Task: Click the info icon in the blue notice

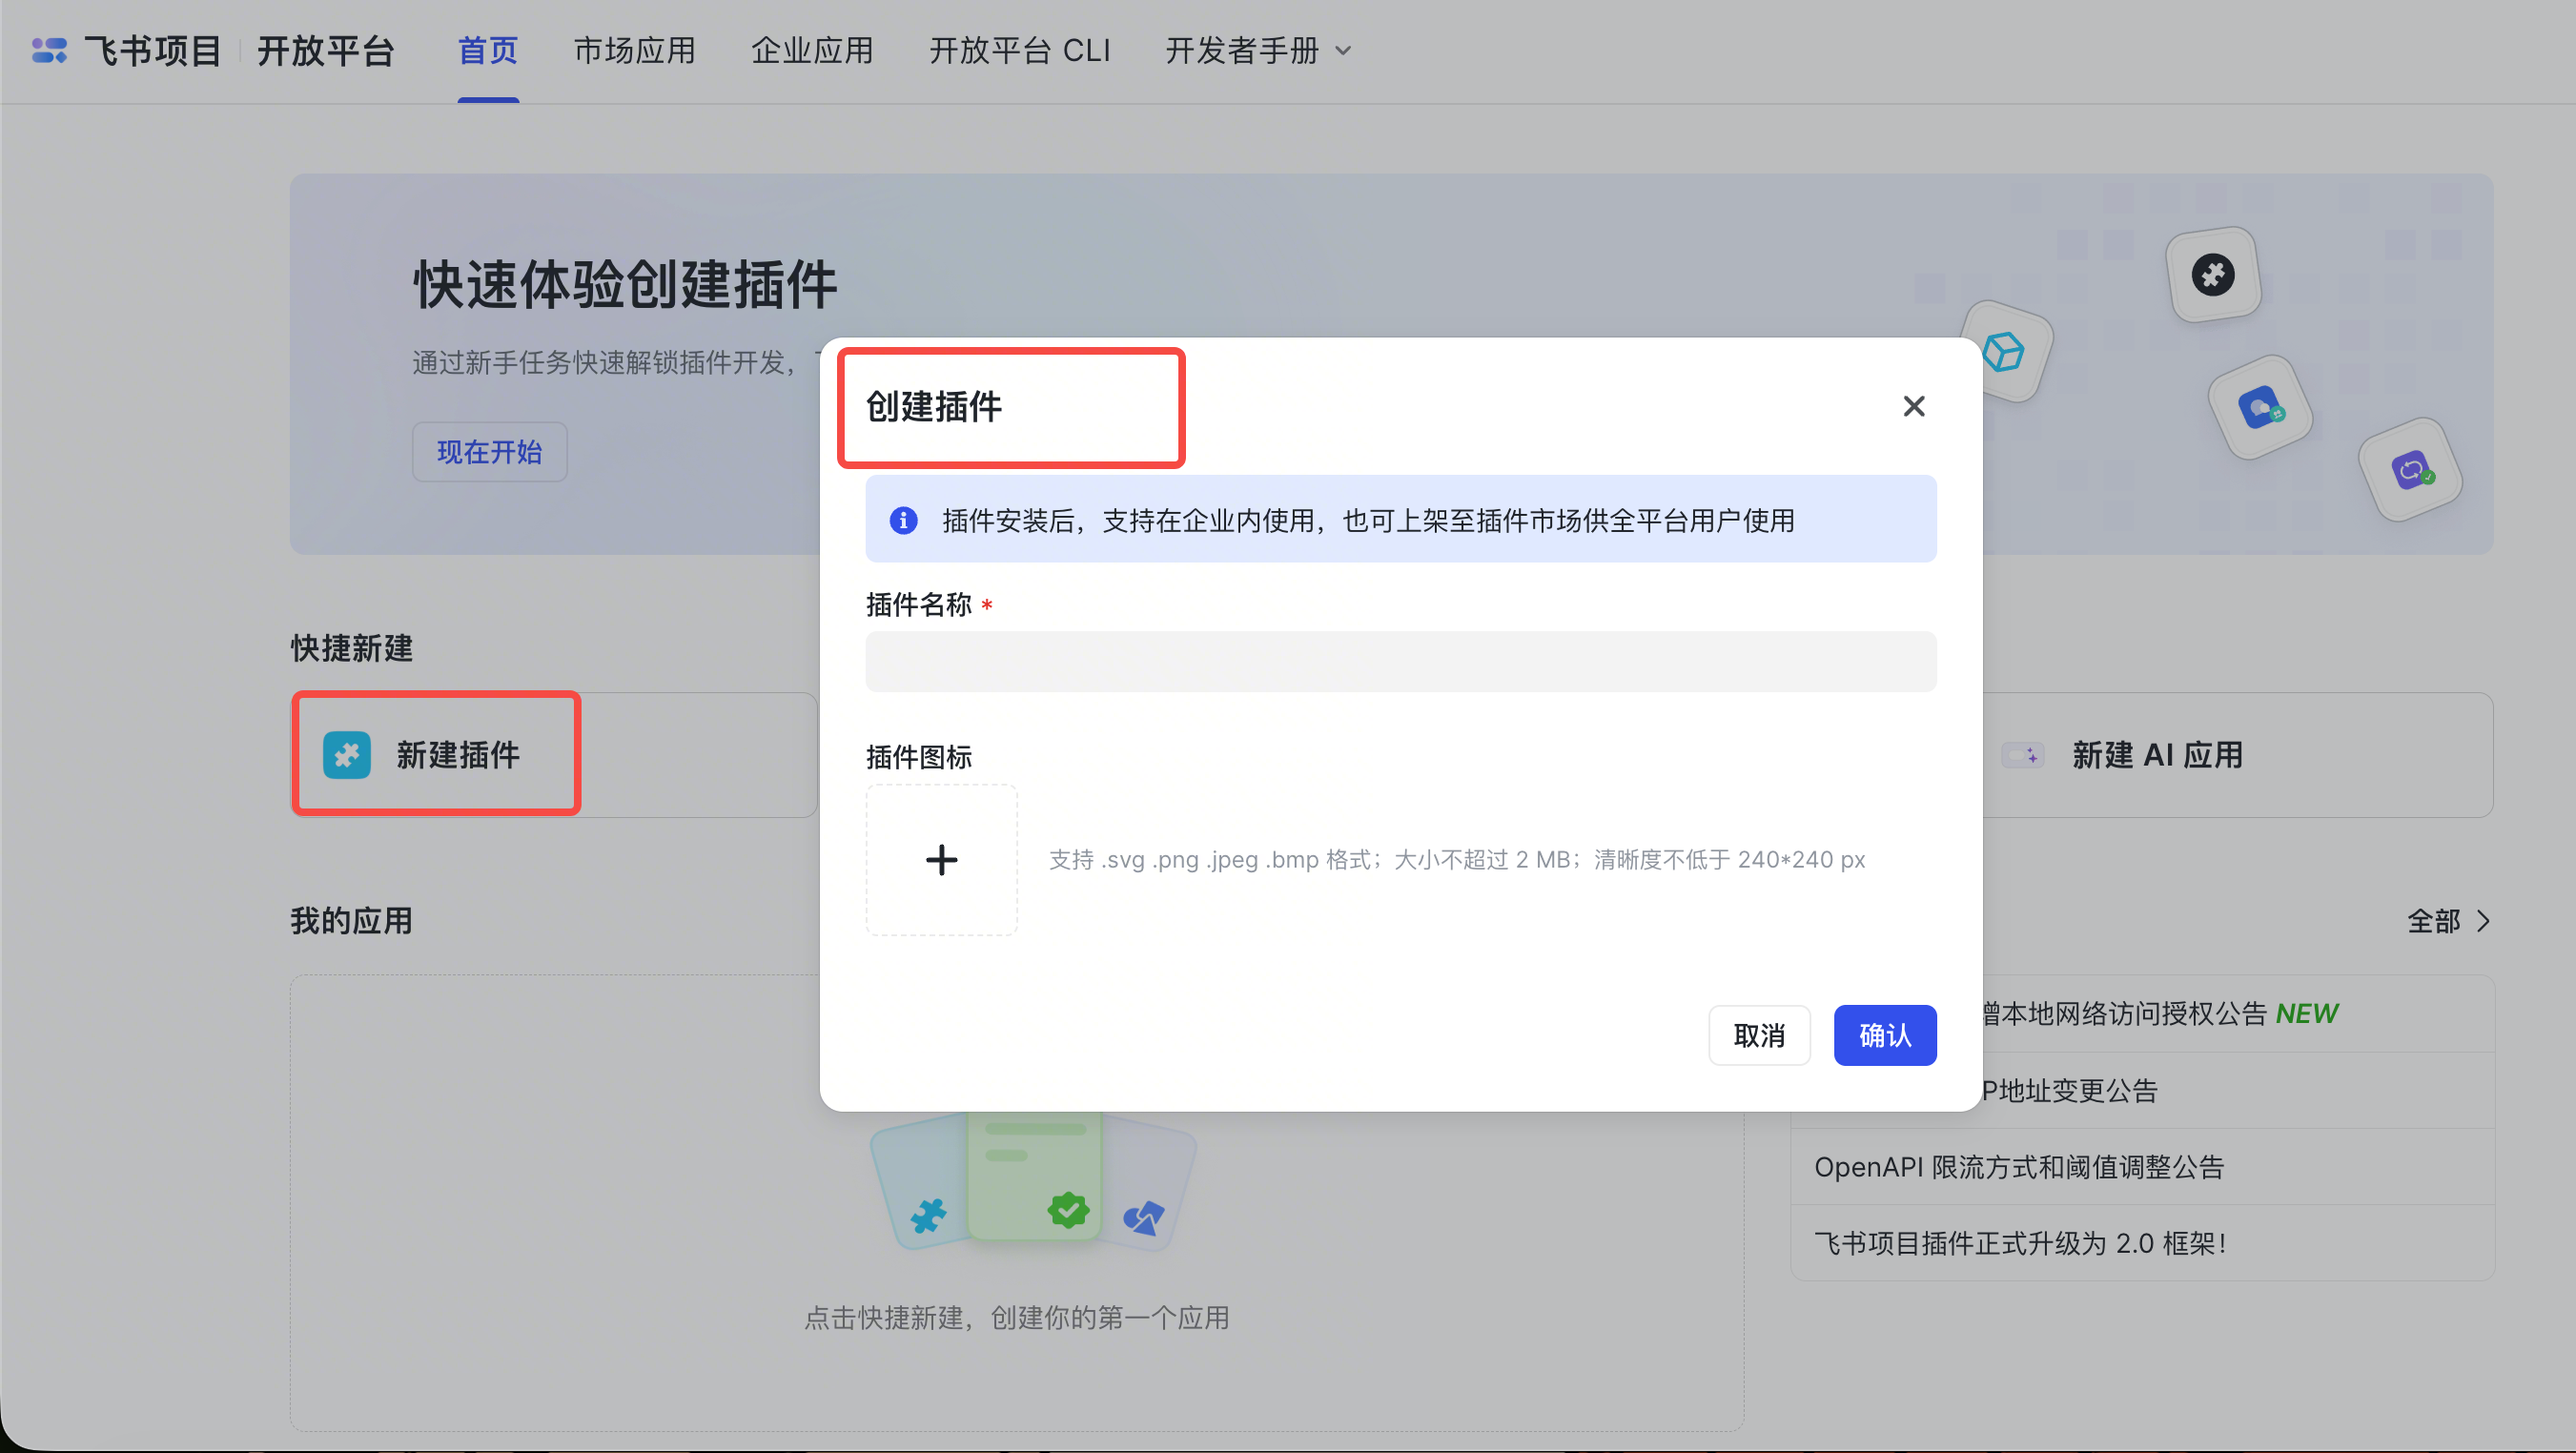Action: point(903,520)
